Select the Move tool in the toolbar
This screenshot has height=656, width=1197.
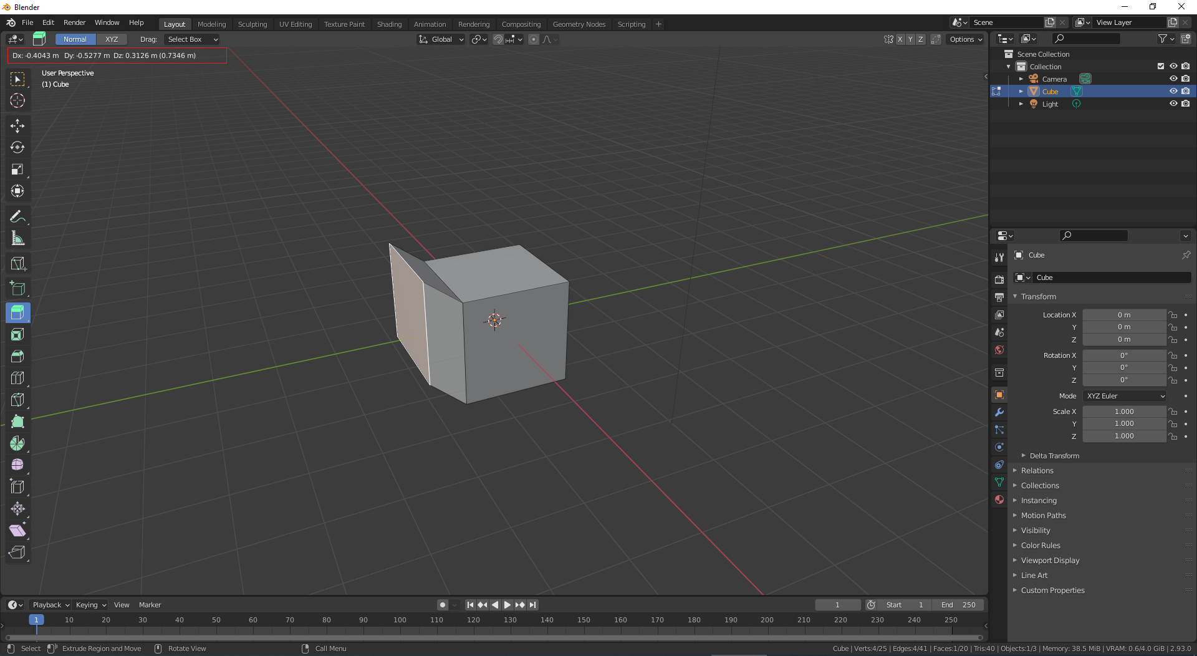click(x=17, y=126)
